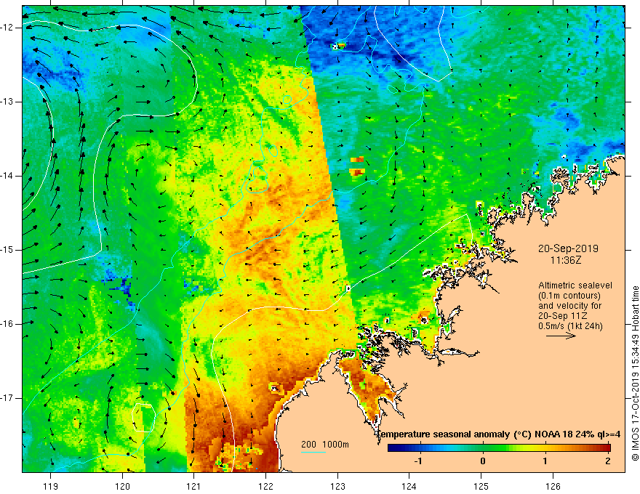Click longitude axis label "122"

click(265, 486)
